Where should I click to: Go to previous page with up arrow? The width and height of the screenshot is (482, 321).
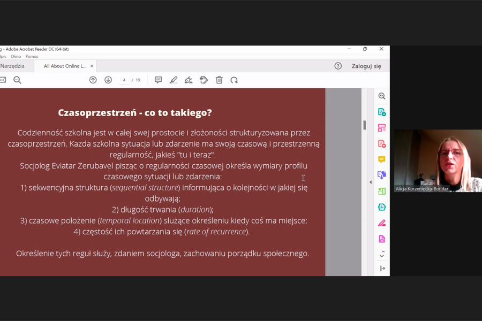93,80
